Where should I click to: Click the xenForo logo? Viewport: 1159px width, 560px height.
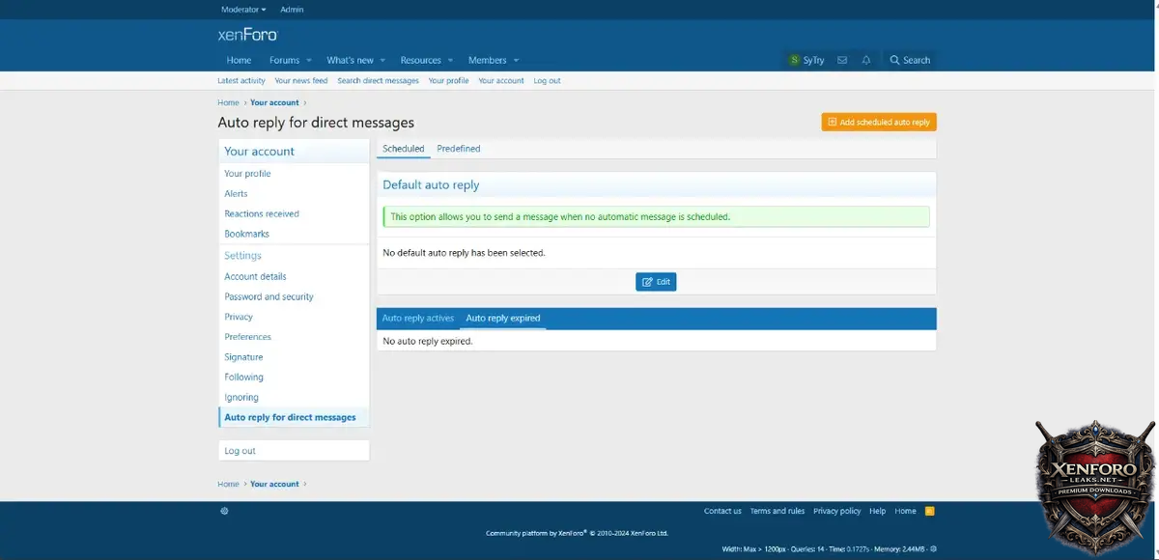(x=247, y=35)
